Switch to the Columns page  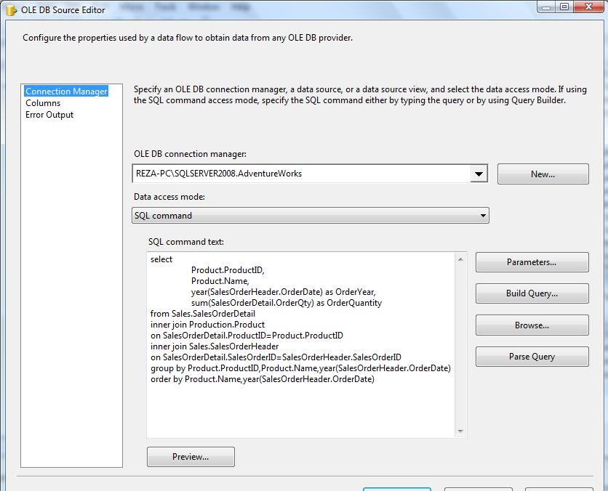tap(43, 103)
